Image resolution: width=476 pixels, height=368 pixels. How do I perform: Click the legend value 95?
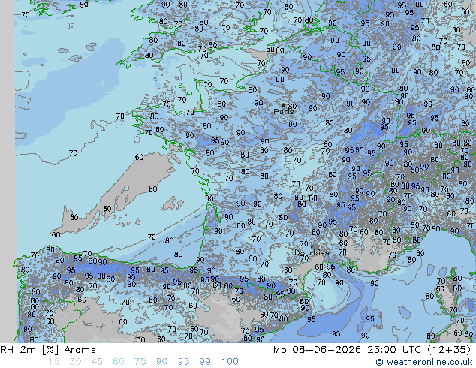tap(183, 362)
